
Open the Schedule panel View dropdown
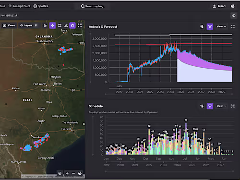(221, 106)
